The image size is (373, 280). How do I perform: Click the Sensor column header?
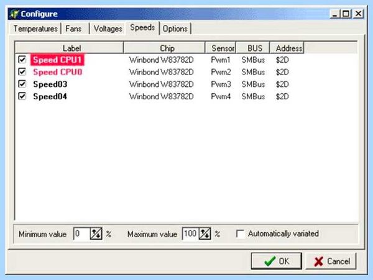point(221,48)
